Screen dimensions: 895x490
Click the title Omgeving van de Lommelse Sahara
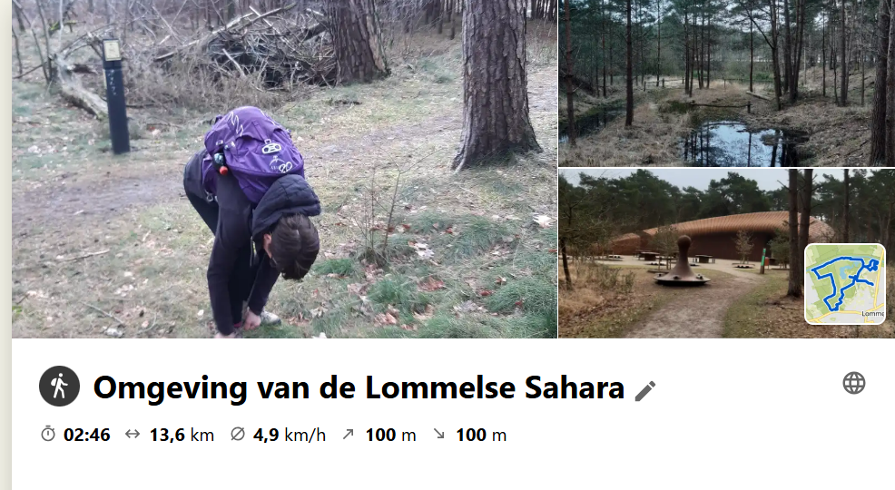(359, 387)
